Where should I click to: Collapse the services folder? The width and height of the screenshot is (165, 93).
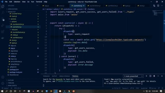pyautogui.click(x=13, y=19)
